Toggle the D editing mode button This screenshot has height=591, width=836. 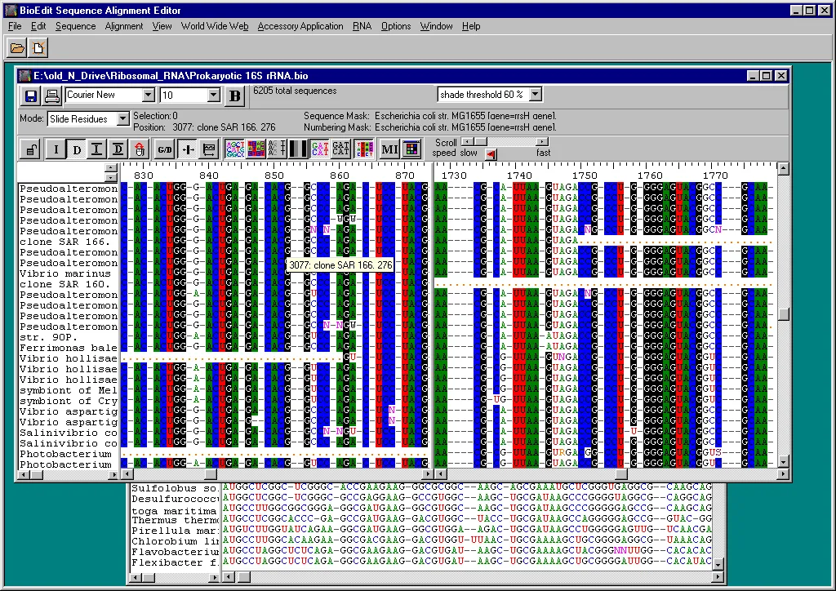pyautogui.click(x=78, y=149)
